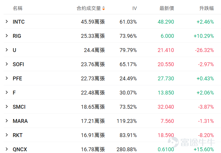Open the F ticker
The width and height of the screenshot is (221, 153).
(14, 93)
